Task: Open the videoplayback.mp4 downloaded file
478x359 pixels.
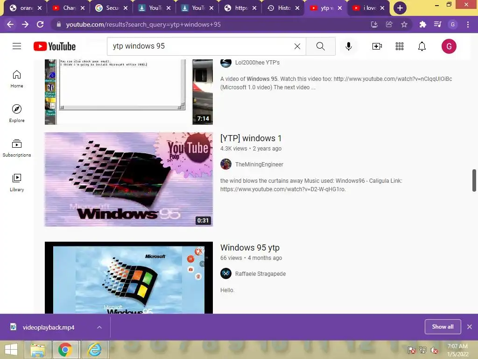Action: 49,327
